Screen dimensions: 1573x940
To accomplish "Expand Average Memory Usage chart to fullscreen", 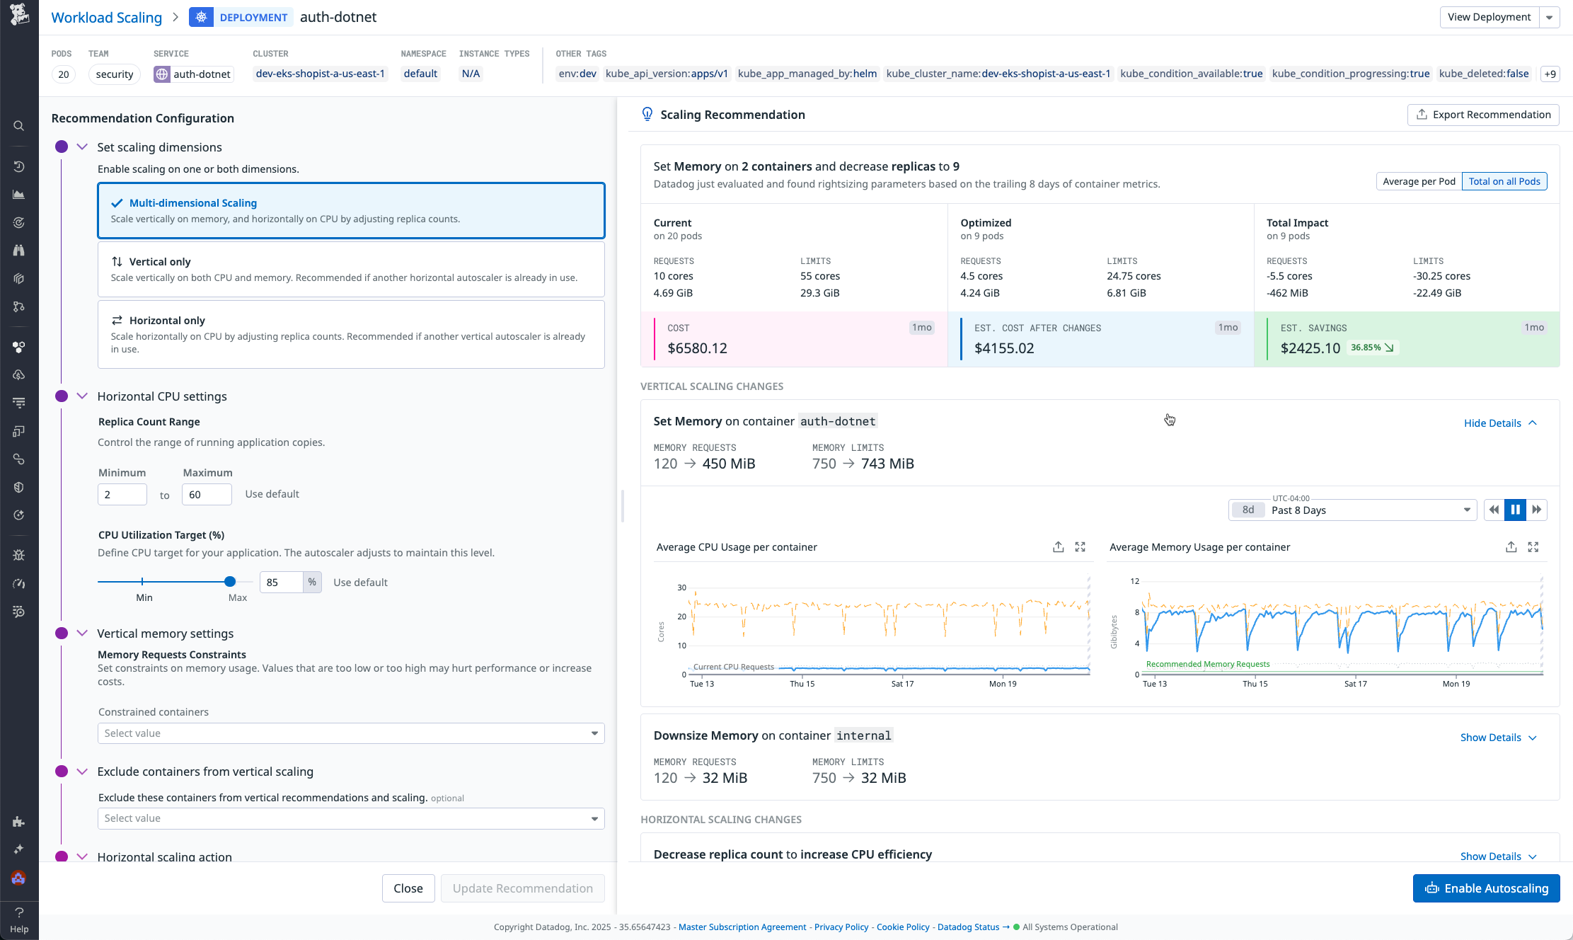I will coord(1533,546).
